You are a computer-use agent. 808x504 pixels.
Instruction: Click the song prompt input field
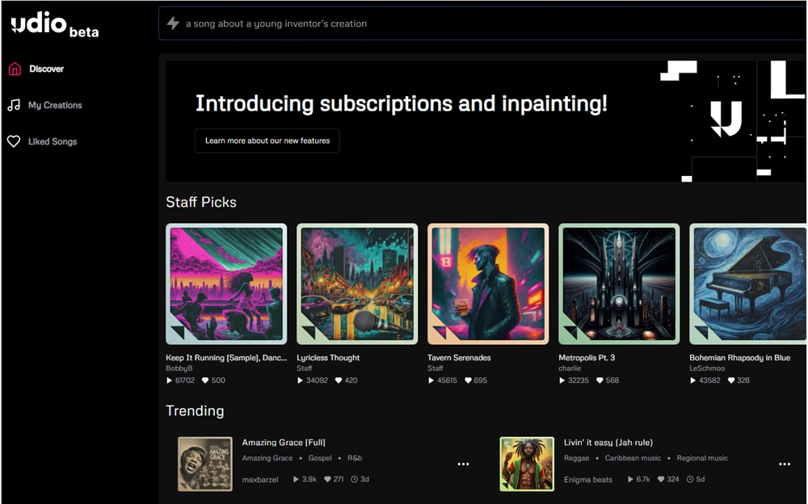coord(482,23)
